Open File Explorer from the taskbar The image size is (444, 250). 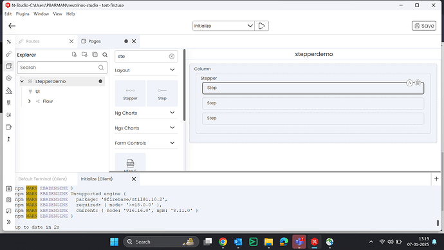(x=268, y=242)
